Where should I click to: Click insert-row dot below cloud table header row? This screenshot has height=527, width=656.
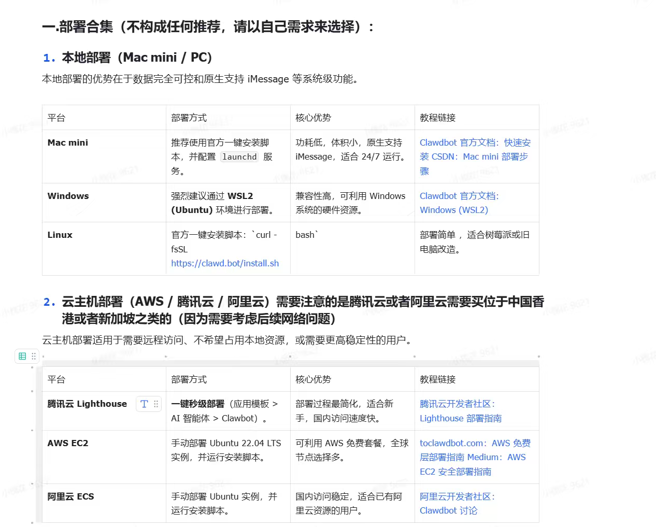click(x=32, y=391)
